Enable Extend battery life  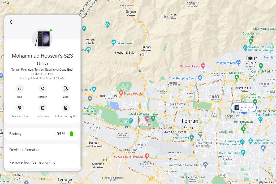(66, 108)
